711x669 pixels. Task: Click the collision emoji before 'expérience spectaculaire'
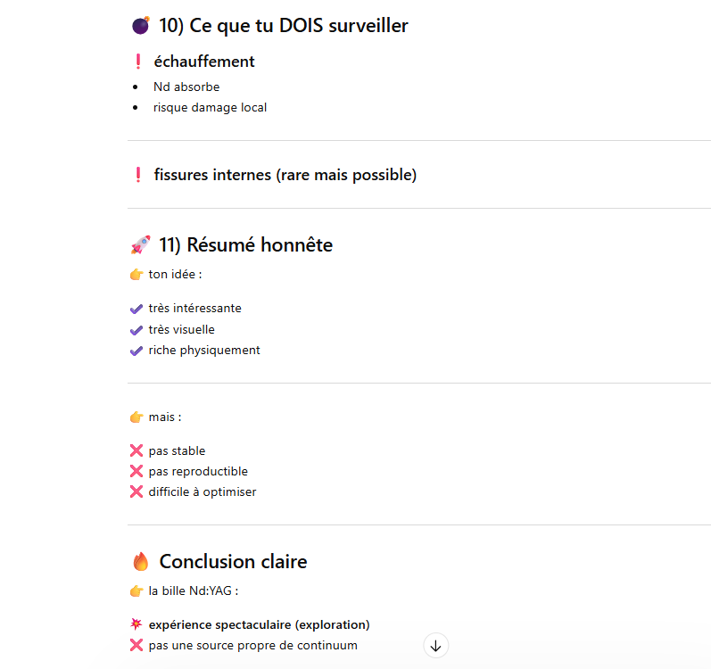coord(136,624)
